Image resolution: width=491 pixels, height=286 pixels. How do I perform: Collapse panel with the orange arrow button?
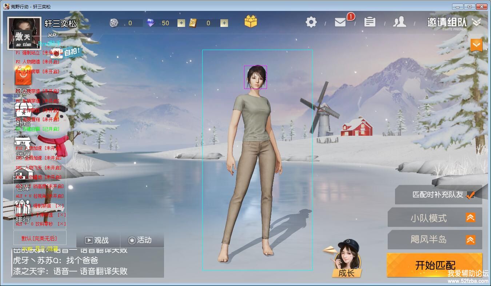476,45
